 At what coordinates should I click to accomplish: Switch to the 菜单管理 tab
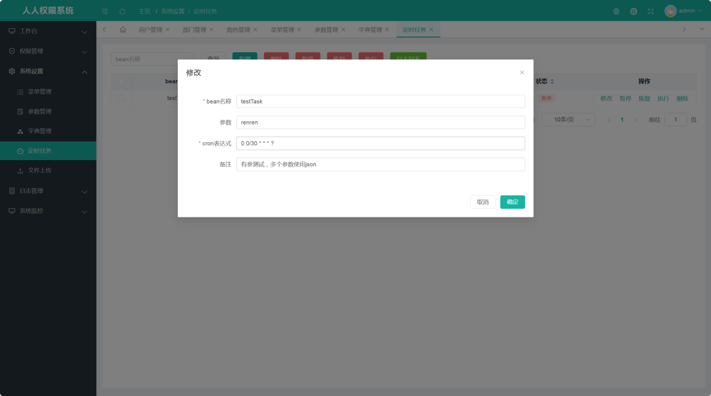click(x=282, y=30)
